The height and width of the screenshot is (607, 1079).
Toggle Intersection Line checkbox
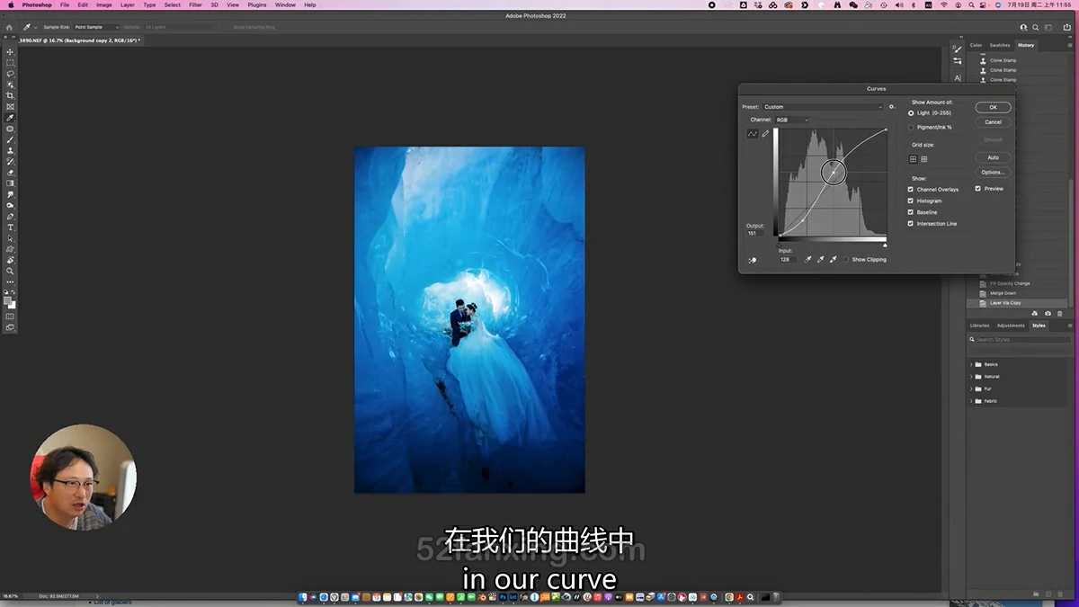point(911,223)
